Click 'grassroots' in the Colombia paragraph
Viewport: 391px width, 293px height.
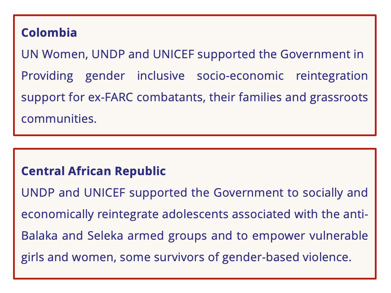click(339, 97)
